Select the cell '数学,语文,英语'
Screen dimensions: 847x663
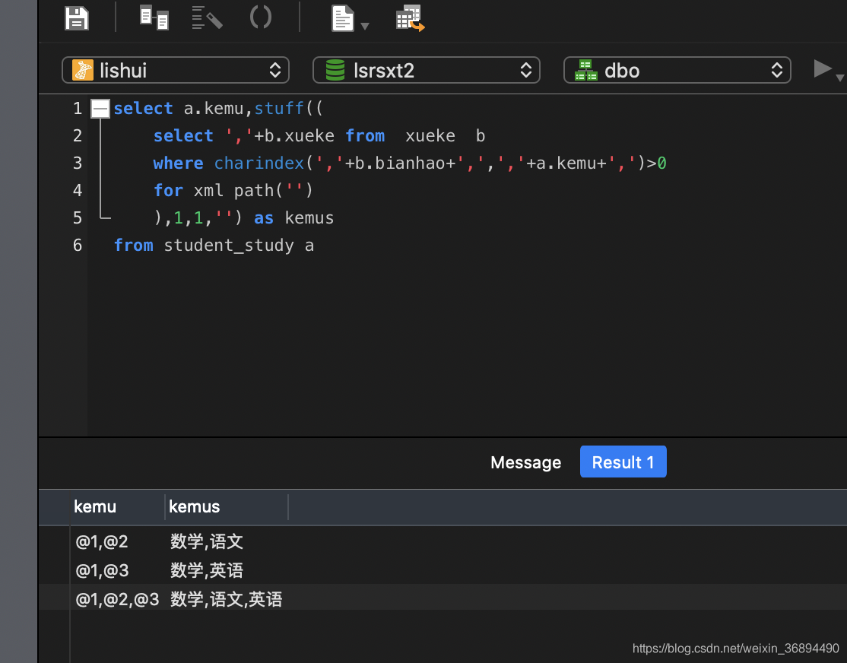(x=227, y=599)
